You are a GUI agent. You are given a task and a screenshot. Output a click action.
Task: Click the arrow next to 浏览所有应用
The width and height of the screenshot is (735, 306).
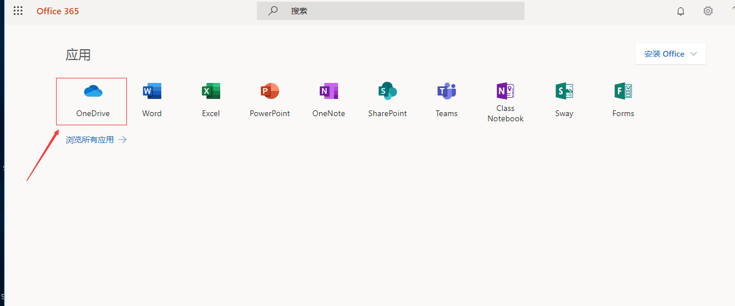pos(122,140)
